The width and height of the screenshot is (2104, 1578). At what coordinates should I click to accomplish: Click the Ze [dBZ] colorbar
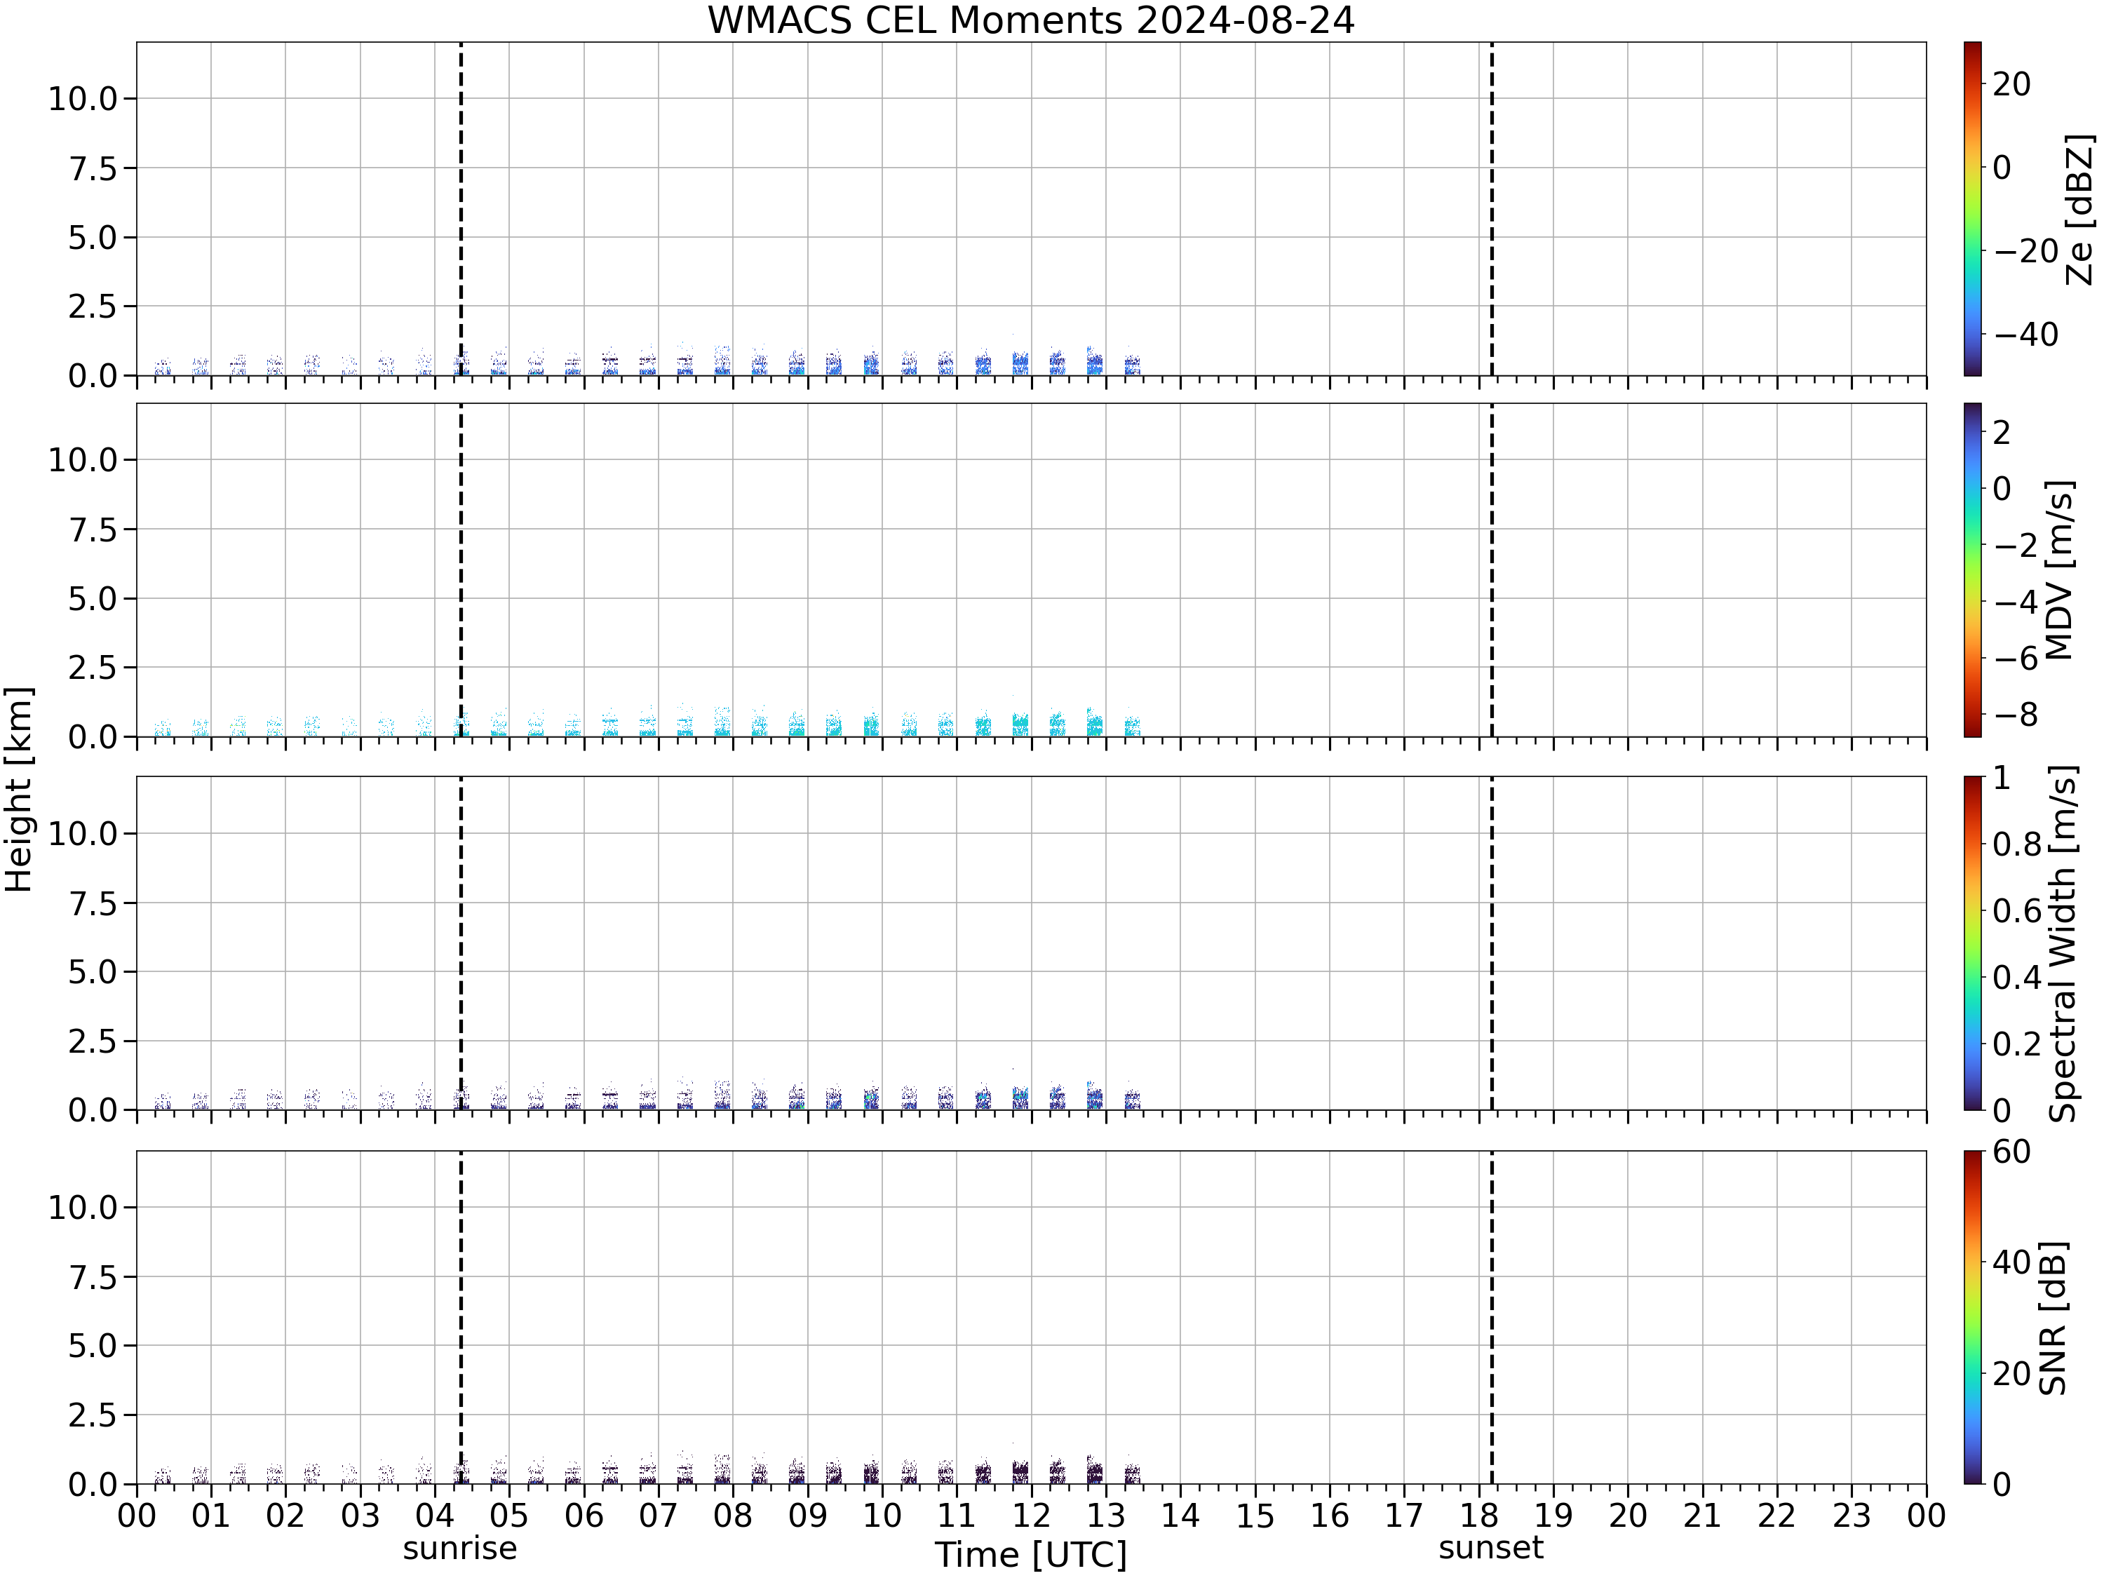pos(1973,208)
